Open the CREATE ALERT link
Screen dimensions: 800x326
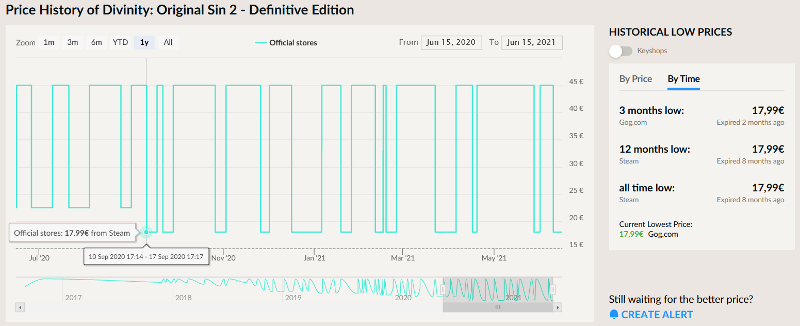(x=657, y=315)
